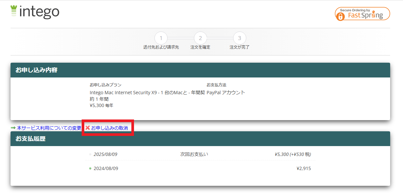Click the 注文が完了 step label
Image resolution: width=403 pixels, height=194 pixels.
click(x=240, y=47)
